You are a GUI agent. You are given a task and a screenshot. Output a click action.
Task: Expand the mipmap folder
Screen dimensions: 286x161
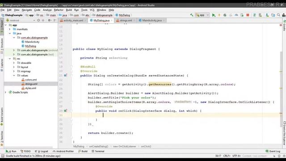click(14, 71)
